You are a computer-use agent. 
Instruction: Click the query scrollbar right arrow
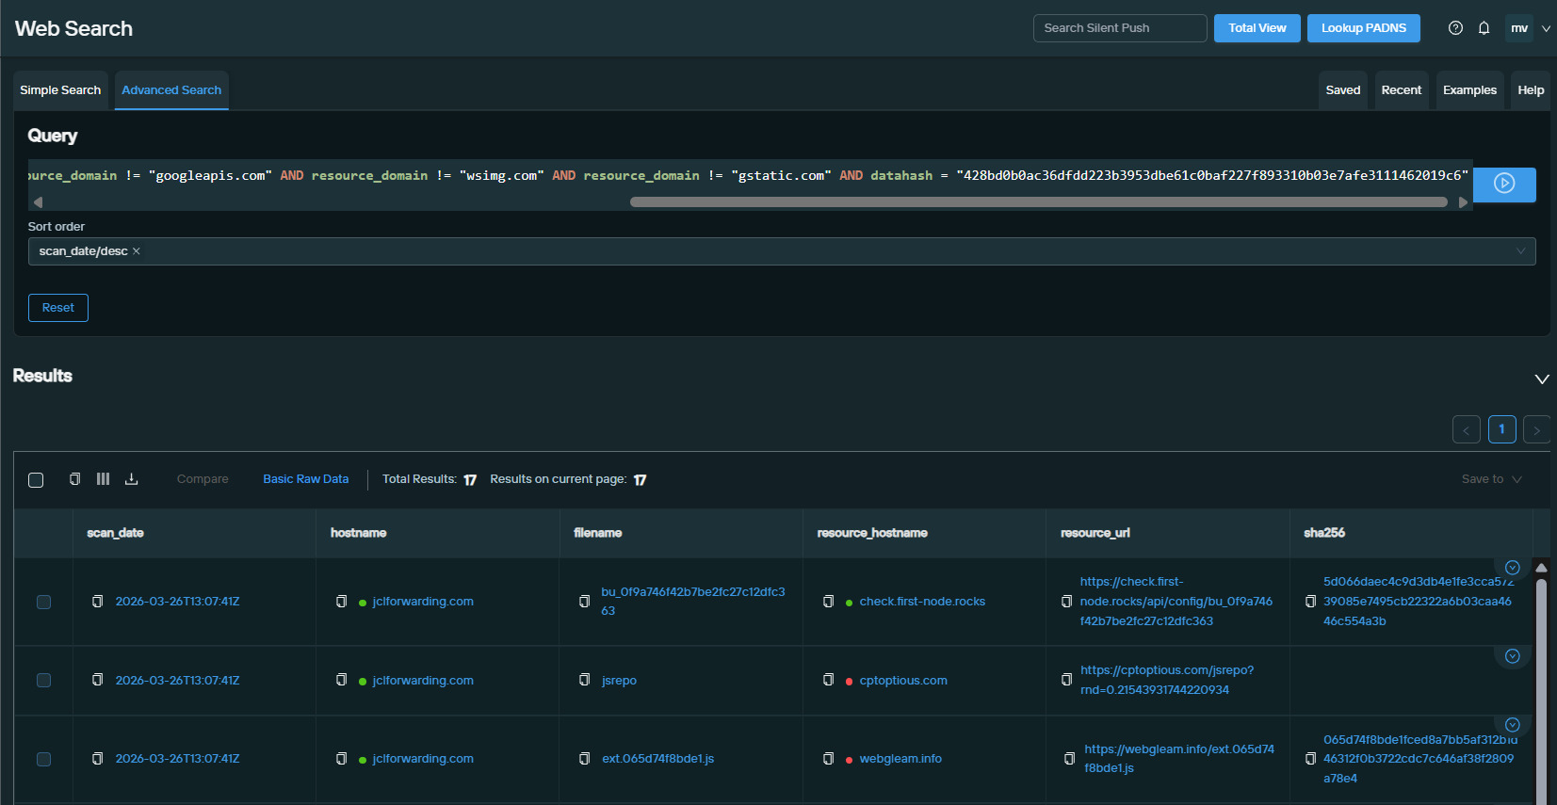(x=1463, y=201)
